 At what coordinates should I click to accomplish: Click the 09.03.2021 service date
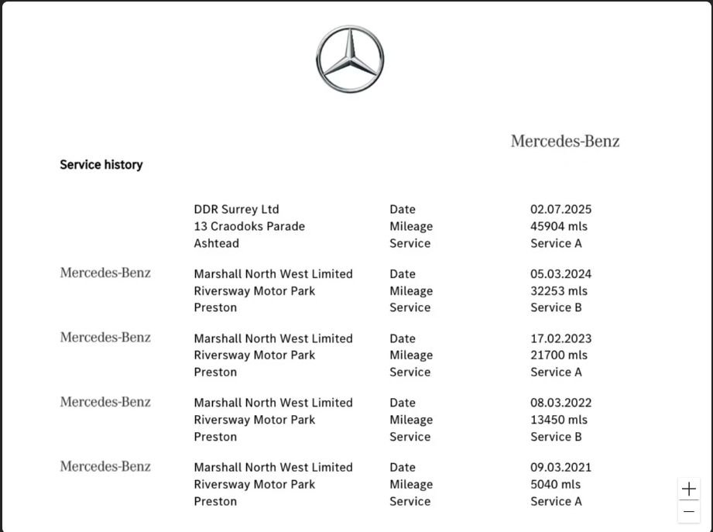coord(560,467)
